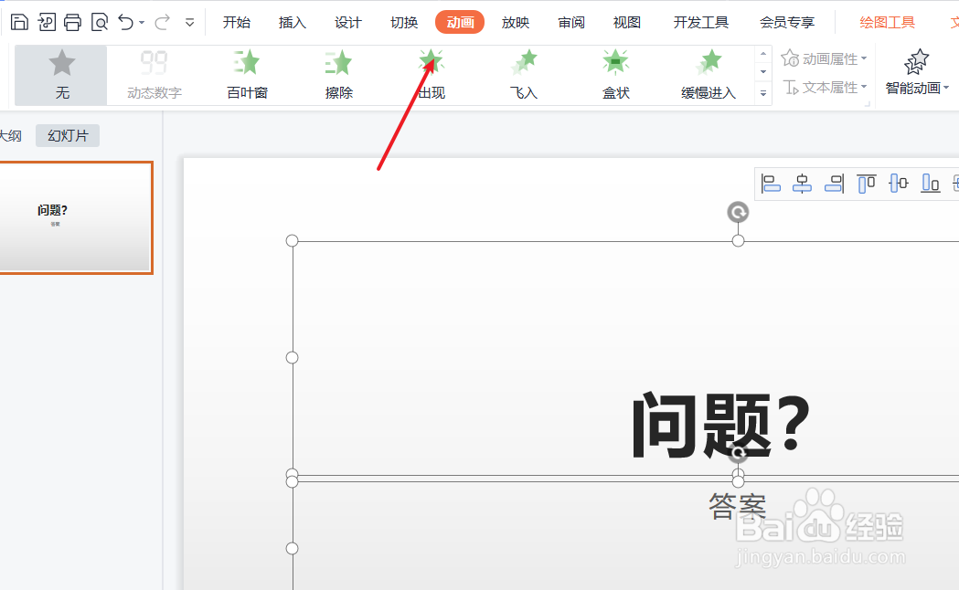Click the Undo arrow

pos(125,23)
